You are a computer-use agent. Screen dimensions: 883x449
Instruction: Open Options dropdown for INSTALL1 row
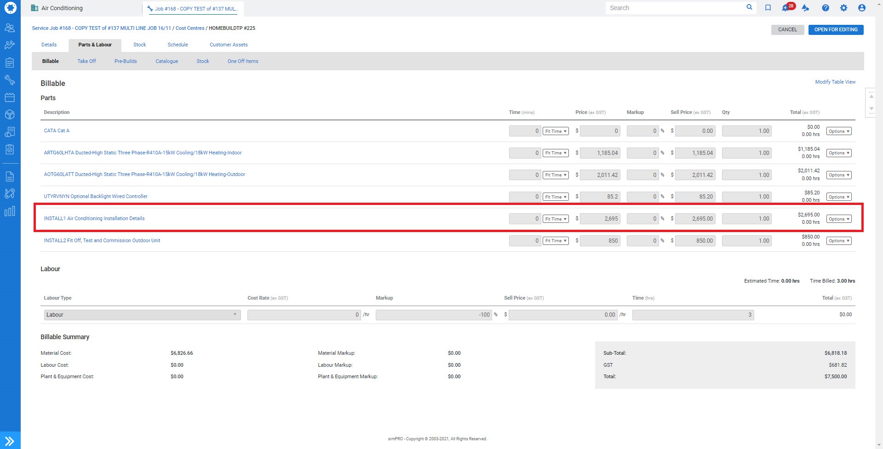pyautogui.click(x=839, y=219)
